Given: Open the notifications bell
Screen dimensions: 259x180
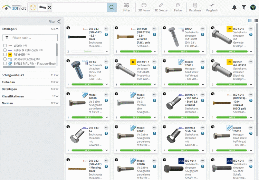Looking at the screenshot, I should (x=234, y=7).
